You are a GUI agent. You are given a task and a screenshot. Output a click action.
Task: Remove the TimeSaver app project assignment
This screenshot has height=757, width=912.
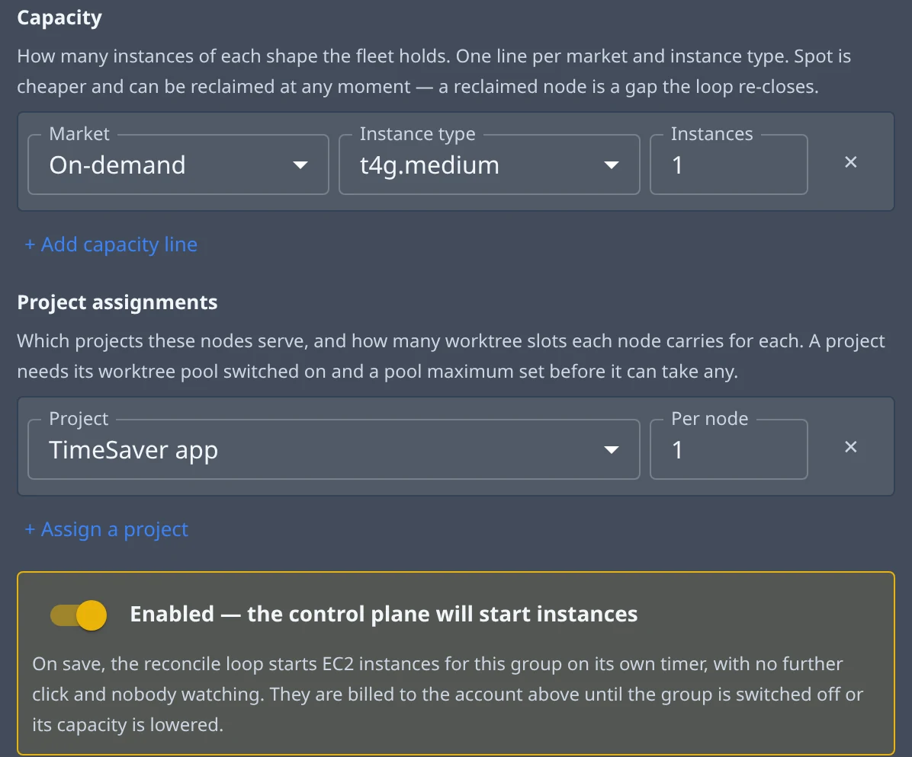850,447
